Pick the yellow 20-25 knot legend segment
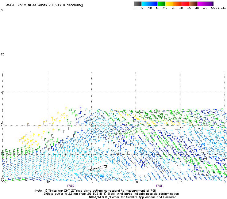Viewport: 227px width, 199px height. [169, 4]
